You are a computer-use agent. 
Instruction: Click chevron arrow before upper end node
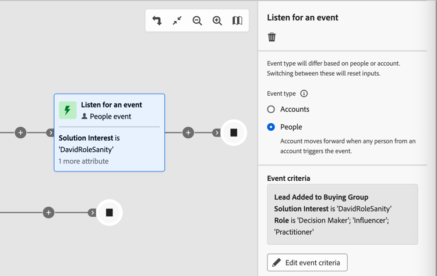pyautogui.click(x=217, y=133)
